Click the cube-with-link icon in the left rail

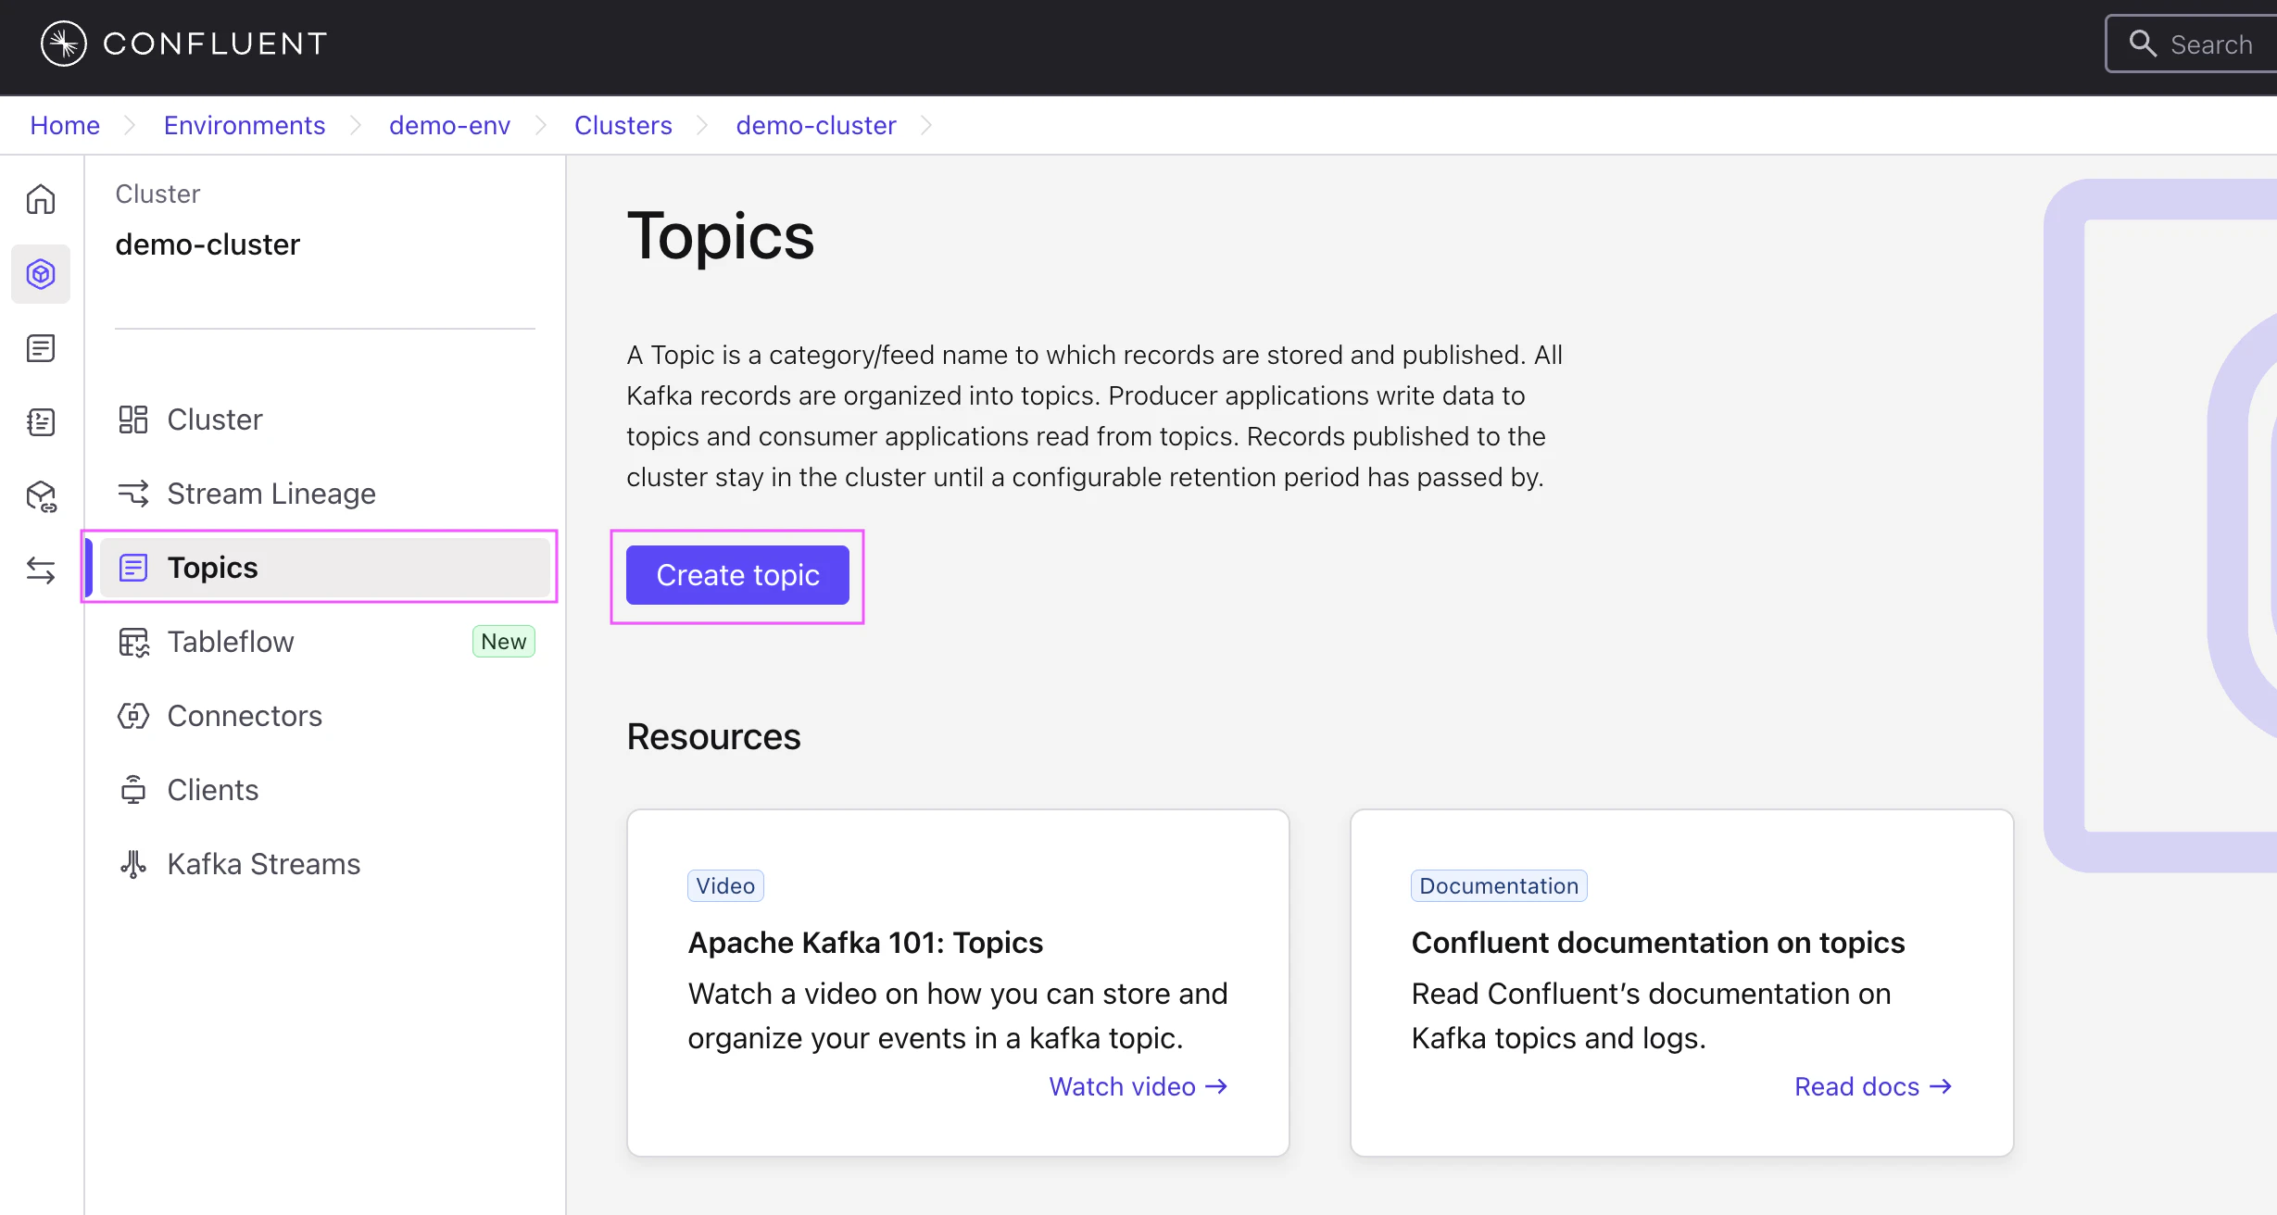pos(41,496)
